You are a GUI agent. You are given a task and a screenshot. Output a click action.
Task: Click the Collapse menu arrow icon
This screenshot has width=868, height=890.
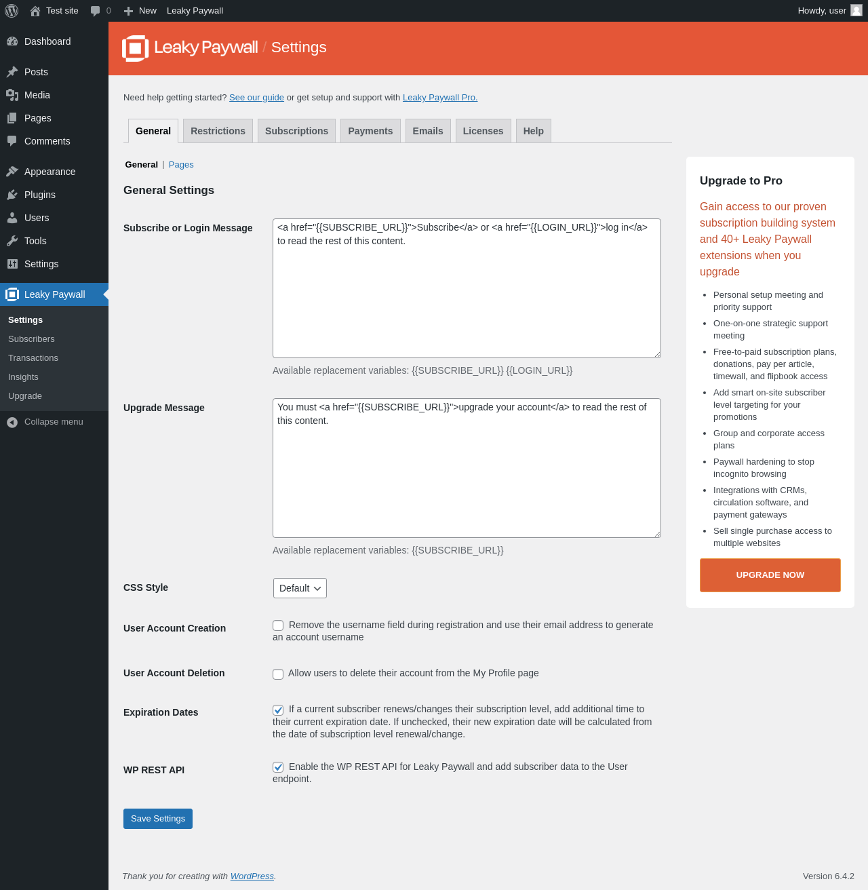coord(12,422)
